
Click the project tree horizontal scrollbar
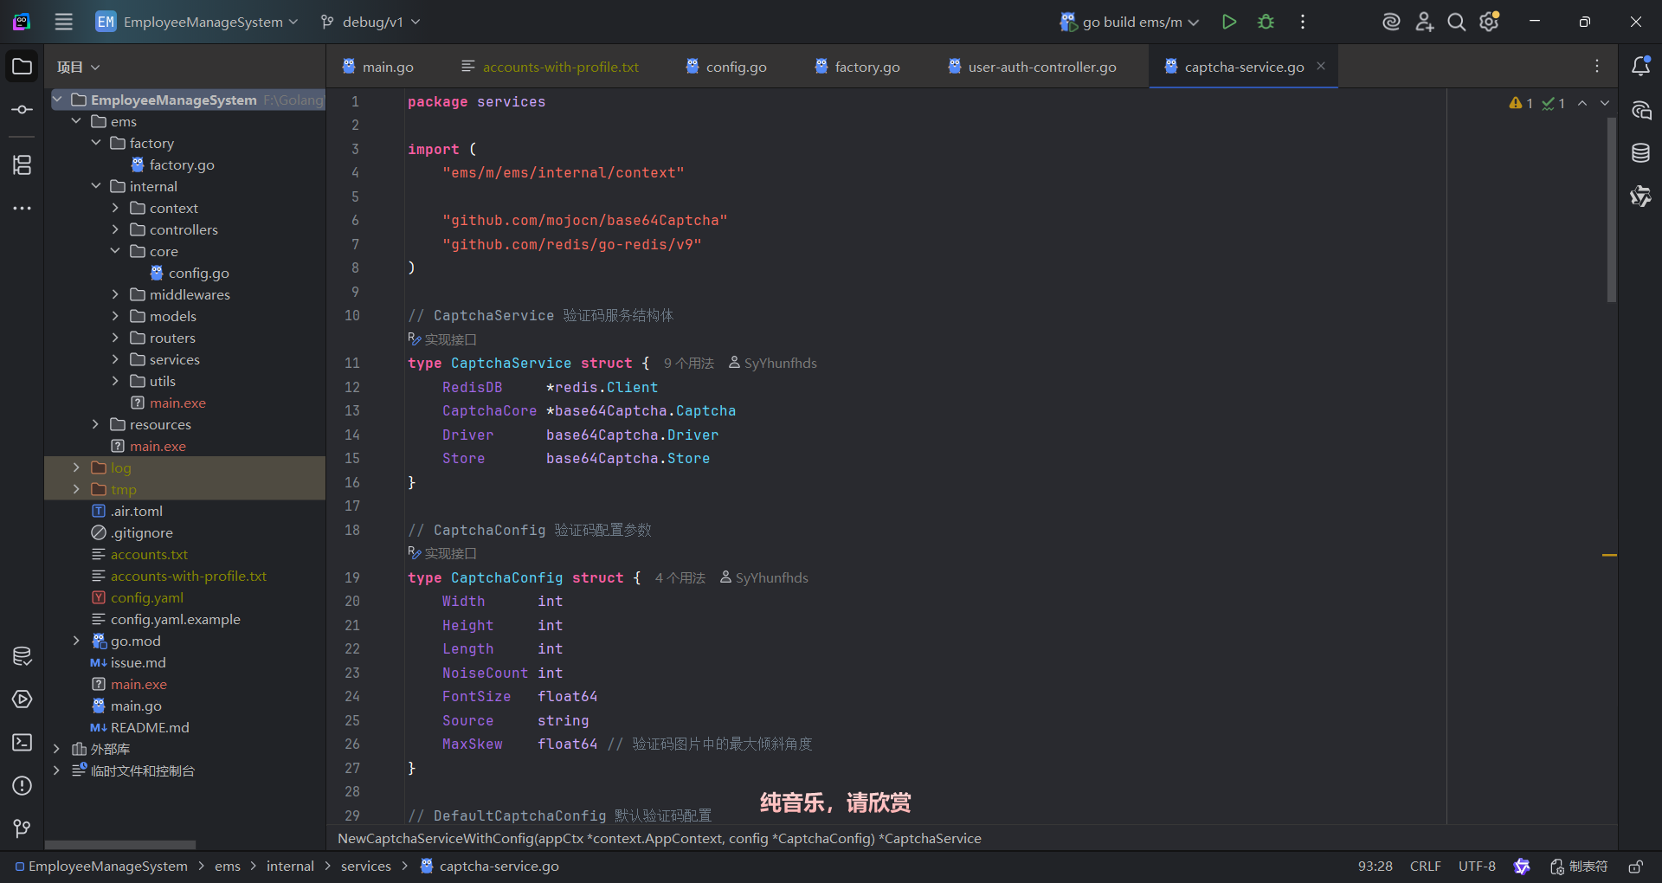coord(120,844)
